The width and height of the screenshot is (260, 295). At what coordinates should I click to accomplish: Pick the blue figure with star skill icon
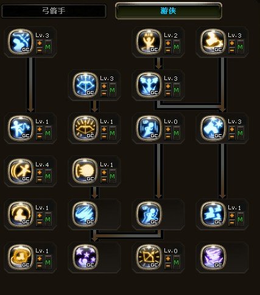pyautogui.click(x=213, y=128)
